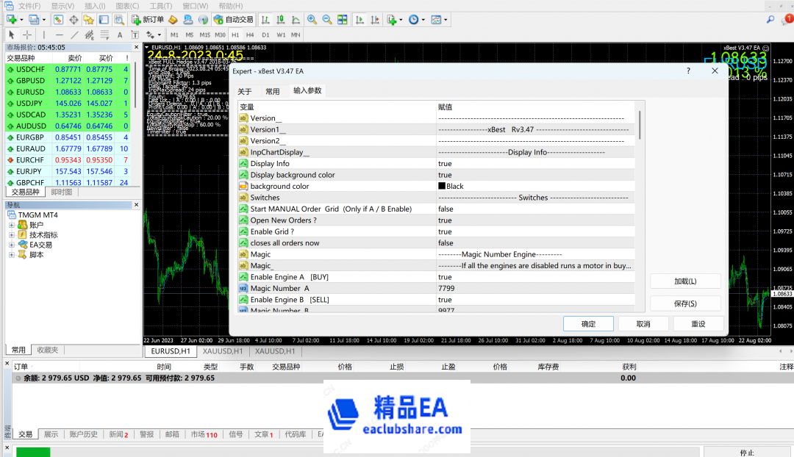This screenshot has width=794, height=457.
Task: Click the 加载(L) button
Action: pos(685,281)
